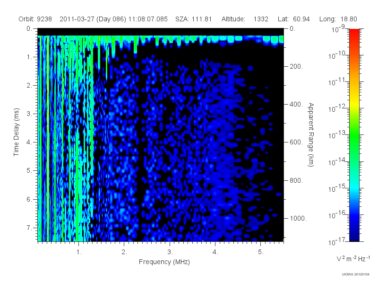Click the dark blue bottom of color scale
The height and width of the screenshot is (284, 378).
pyautogui.click(x=354, y=237)
